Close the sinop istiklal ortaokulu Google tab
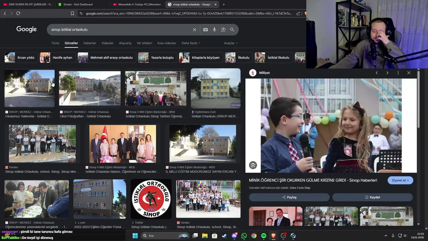This screenshot has height=241, width=428. 215,4
